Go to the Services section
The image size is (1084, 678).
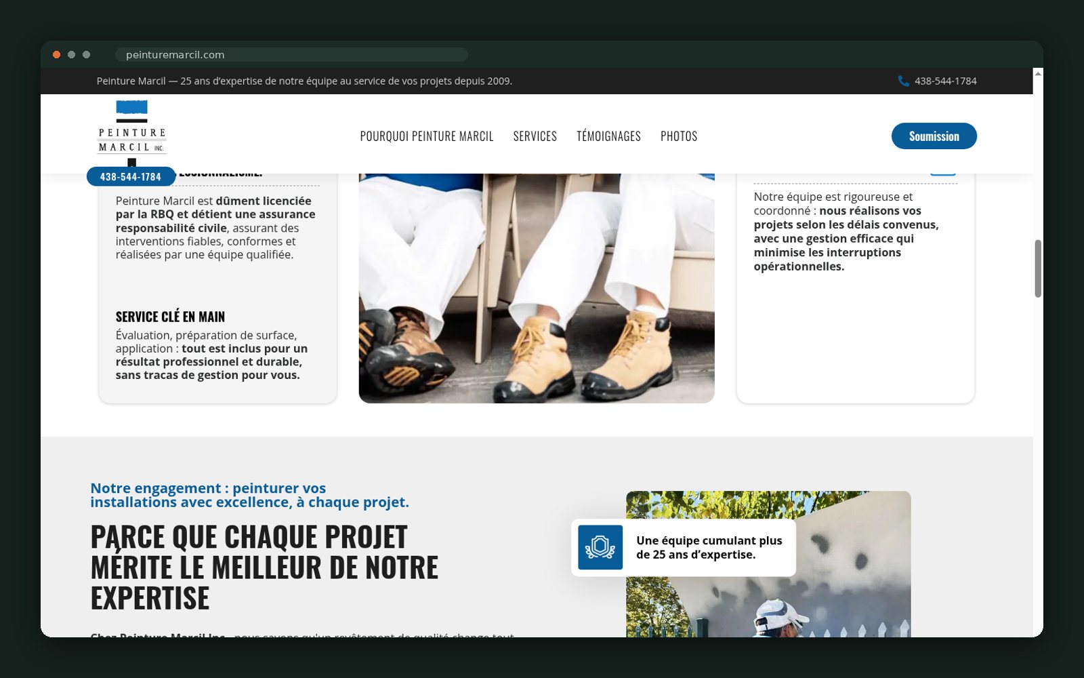(x=535, y=136)
